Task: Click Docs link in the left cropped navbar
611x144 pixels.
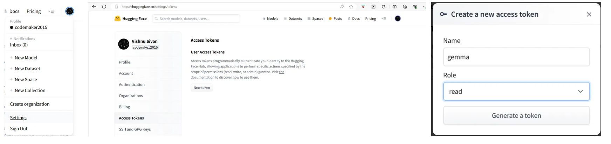Action: (x=14, y=11)
